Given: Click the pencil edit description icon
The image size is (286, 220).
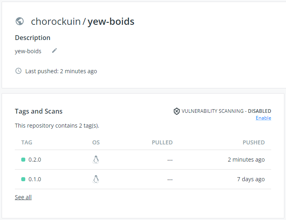Looking at the screenshot, I should (55, 50).
